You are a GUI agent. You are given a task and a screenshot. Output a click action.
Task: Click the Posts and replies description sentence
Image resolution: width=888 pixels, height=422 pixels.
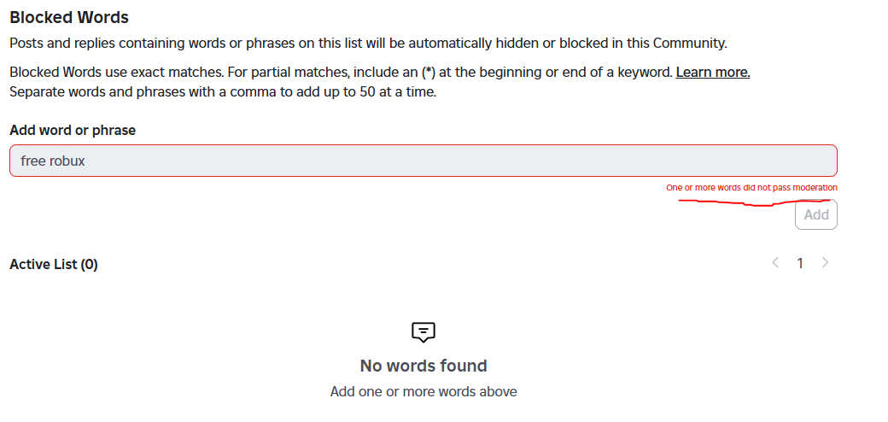pyautogui.click(x=368, y=43)
